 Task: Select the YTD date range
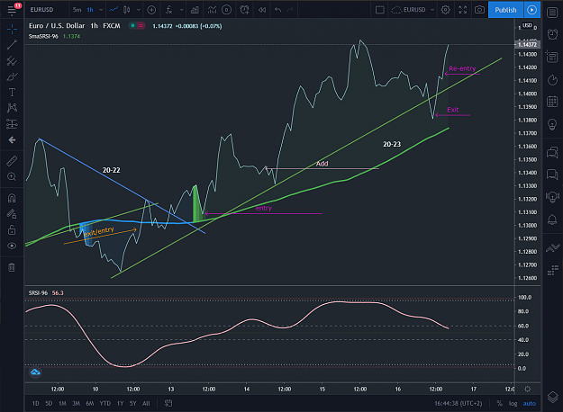coord(104,403)
